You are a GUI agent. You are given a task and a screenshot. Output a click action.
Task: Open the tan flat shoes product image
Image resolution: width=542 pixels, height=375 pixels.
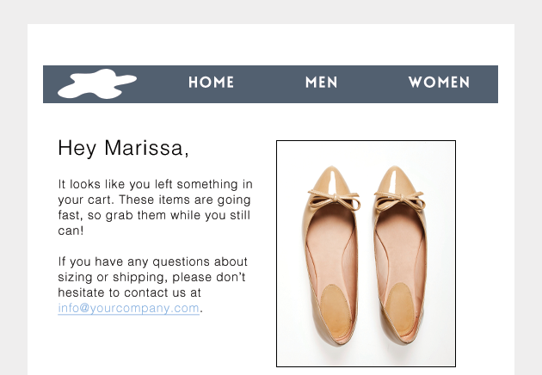[366, 254]
